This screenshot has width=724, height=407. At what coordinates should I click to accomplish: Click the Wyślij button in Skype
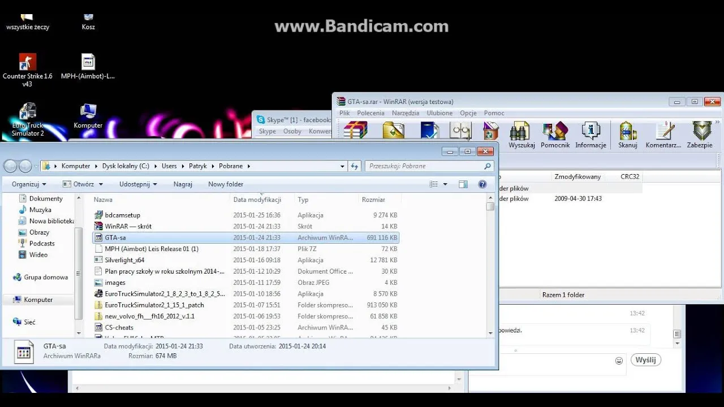(x=646, y=360)
